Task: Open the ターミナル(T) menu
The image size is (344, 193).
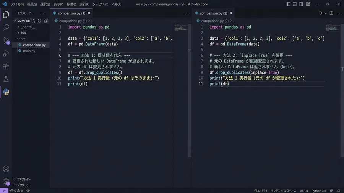Action: [x=100, y=4]
